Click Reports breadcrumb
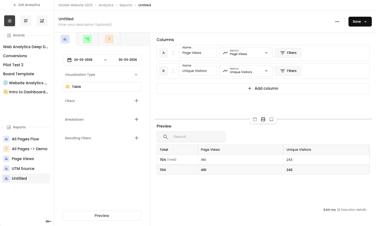This screenshot has height=226, width=377. (126, 5)
